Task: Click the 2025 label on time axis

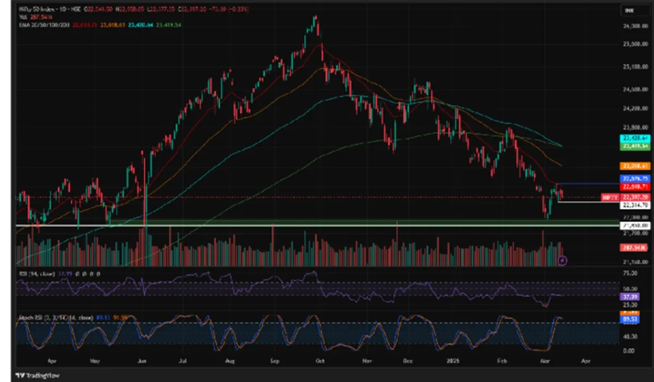Action: click(452, 361)
